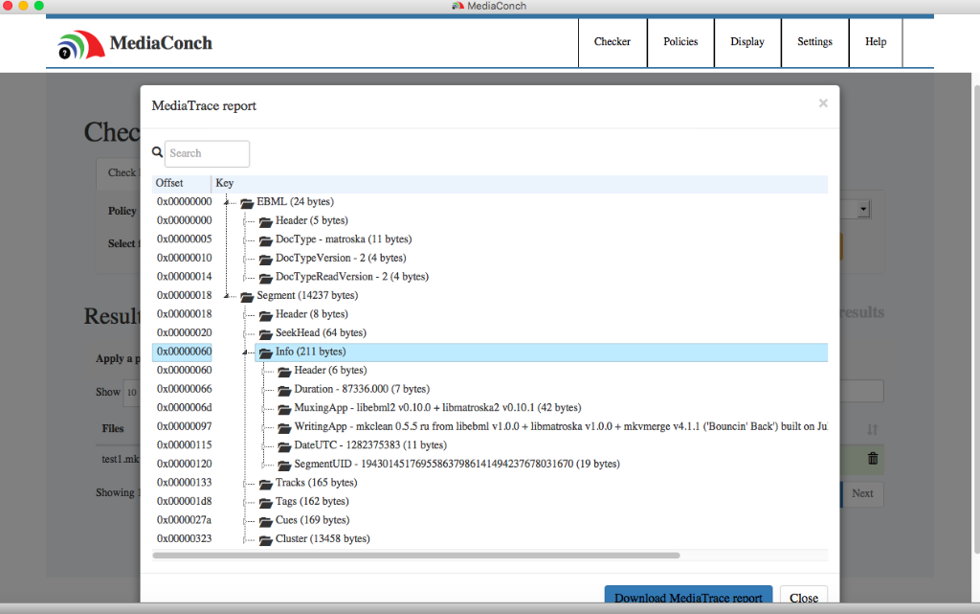The width and height of the screenshot is (980, 614).
Task: Click the Show entries count field behind dialog
Action: [131, 393]
